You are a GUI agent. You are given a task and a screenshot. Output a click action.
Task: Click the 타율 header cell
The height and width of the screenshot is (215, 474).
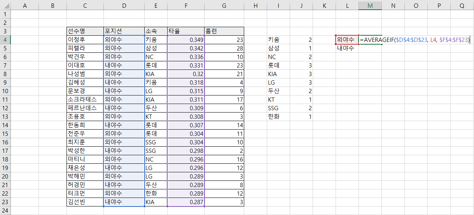click(x=185, y=31)
